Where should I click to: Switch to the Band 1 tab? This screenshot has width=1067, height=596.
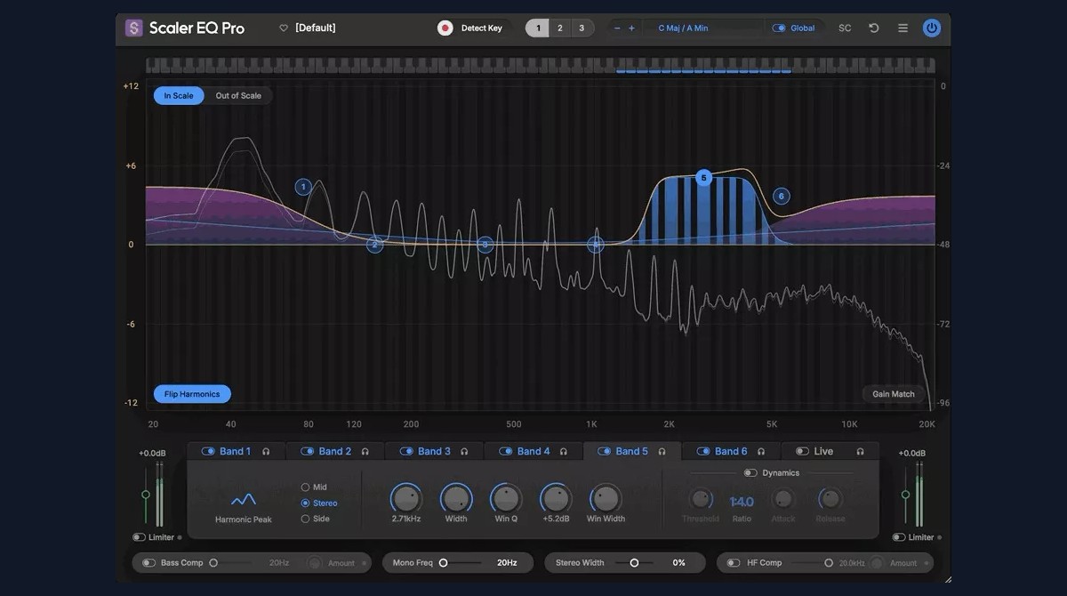(236, 452)
